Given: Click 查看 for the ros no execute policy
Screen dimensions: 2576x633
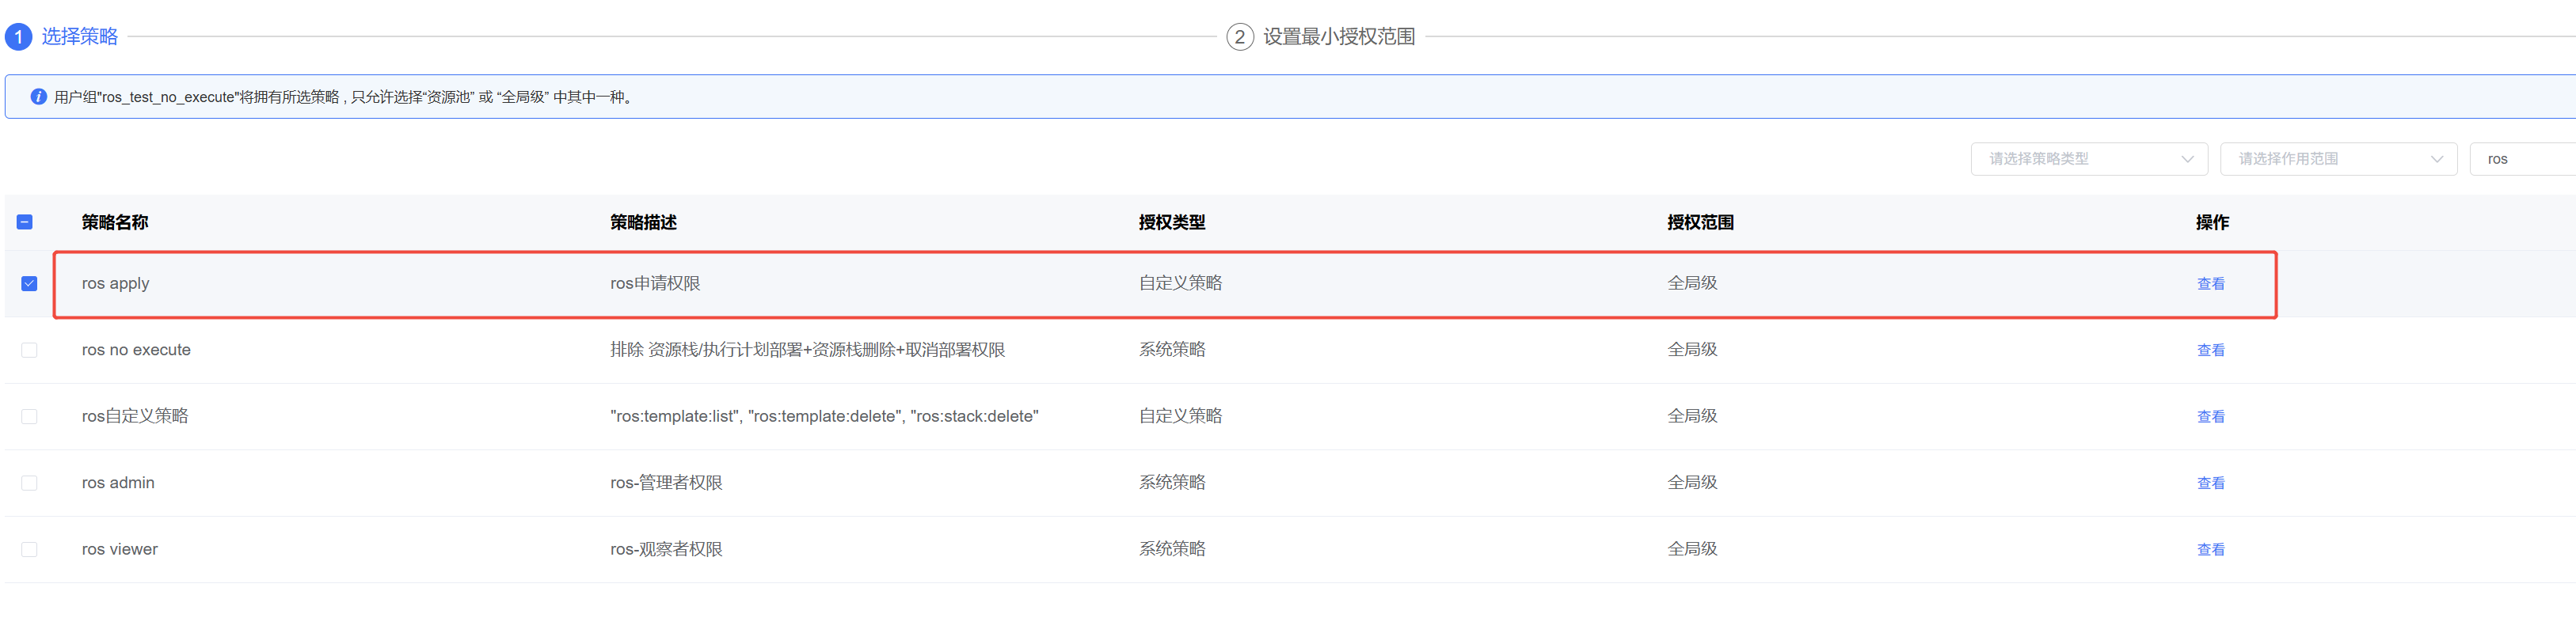Looking at the screenshot, I should tap(2210, 351).
